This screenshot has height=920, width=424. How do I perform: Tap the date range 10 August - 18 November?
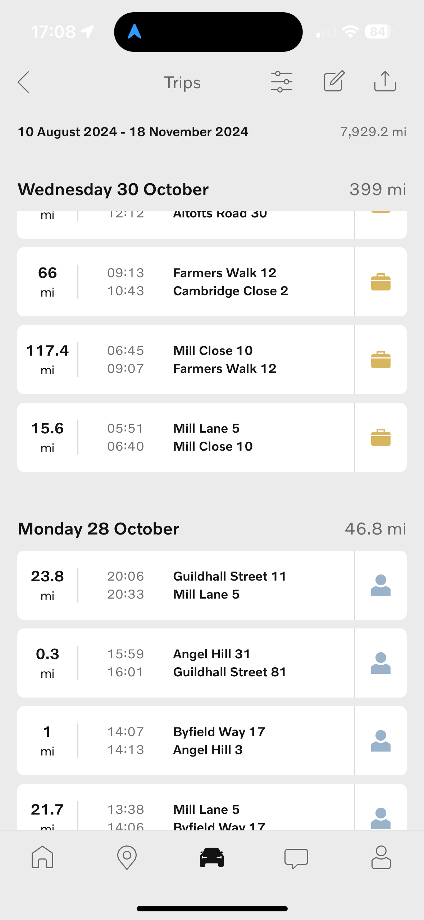[x=133, y=132]
